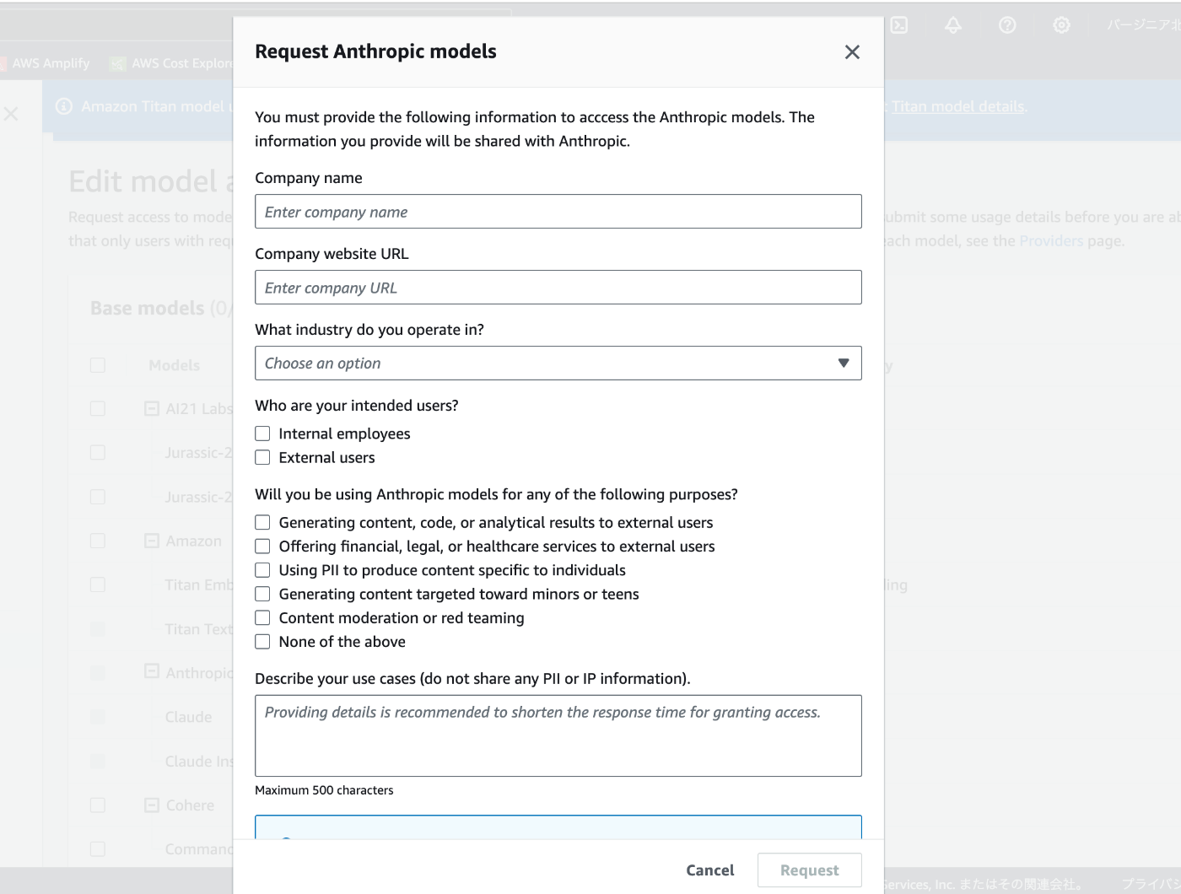Select the Cohere group checkbox
The height and width of the screenshot is (894, 1181).
(98, 805)
